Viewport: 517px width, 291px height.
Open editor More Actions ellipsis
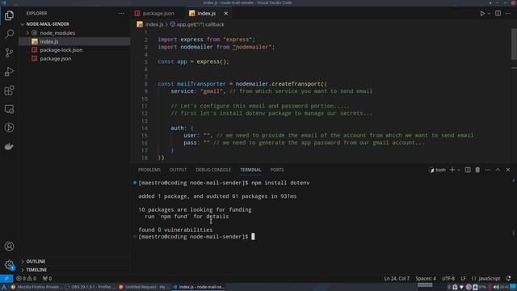pos(508,14)
